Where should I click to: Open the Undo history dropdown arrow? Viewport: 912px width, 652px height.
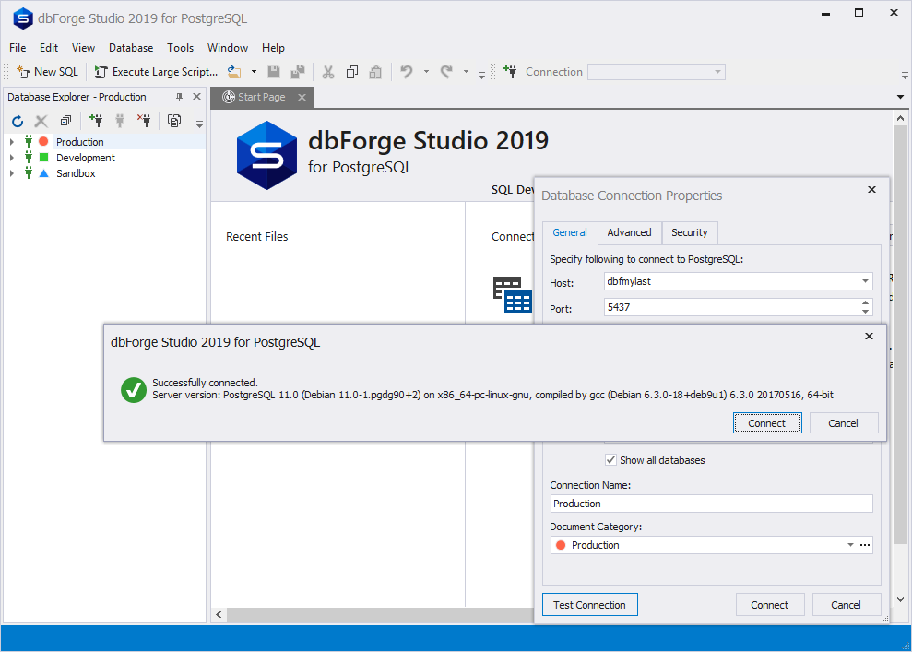coord(426,72)
